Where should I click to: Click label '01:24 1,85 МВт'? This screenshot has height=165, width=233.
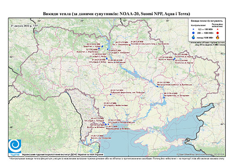click(181, 54)
